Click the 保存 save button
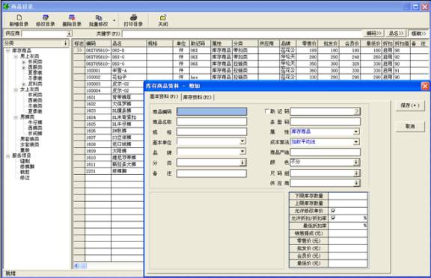 pyautogui.click(x=410, y=105)
